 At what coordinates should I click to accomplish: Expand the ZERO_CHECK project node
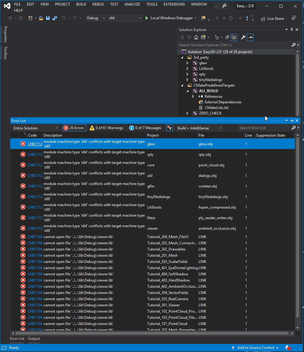187,113
